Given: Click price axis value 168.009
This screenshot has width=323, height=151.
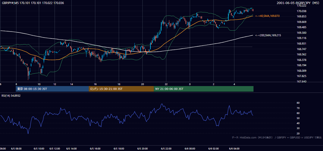Looking at the screenshot, I should pyautogui.click(x=302, y=71).
